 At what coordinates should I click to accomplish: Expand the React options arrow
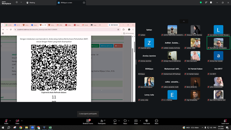128,121
